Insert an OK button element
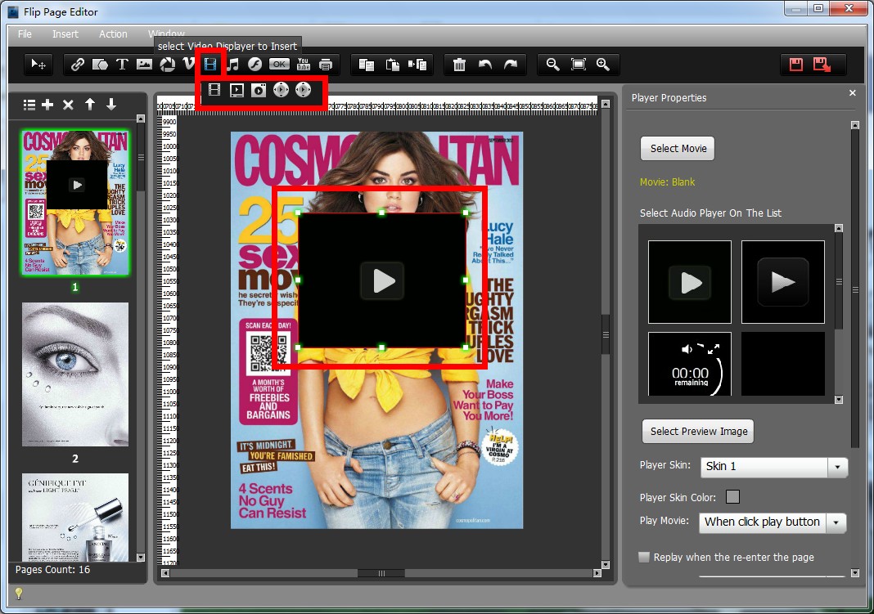This screenshot has width=874, height=614. (279, 64)
